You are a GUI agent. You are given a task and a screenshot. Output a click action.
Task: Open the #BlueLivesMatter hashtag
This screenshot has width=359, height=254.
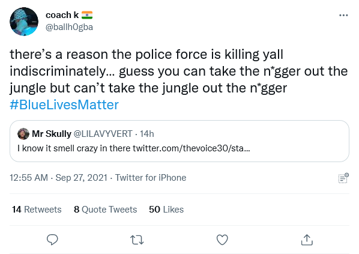[64, 105]
